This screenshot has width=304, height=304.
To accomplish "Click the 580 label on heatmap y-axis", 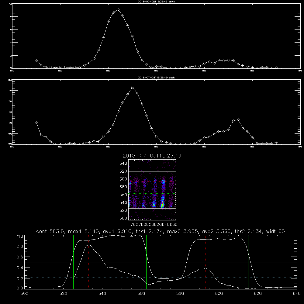I will [123, 187].
